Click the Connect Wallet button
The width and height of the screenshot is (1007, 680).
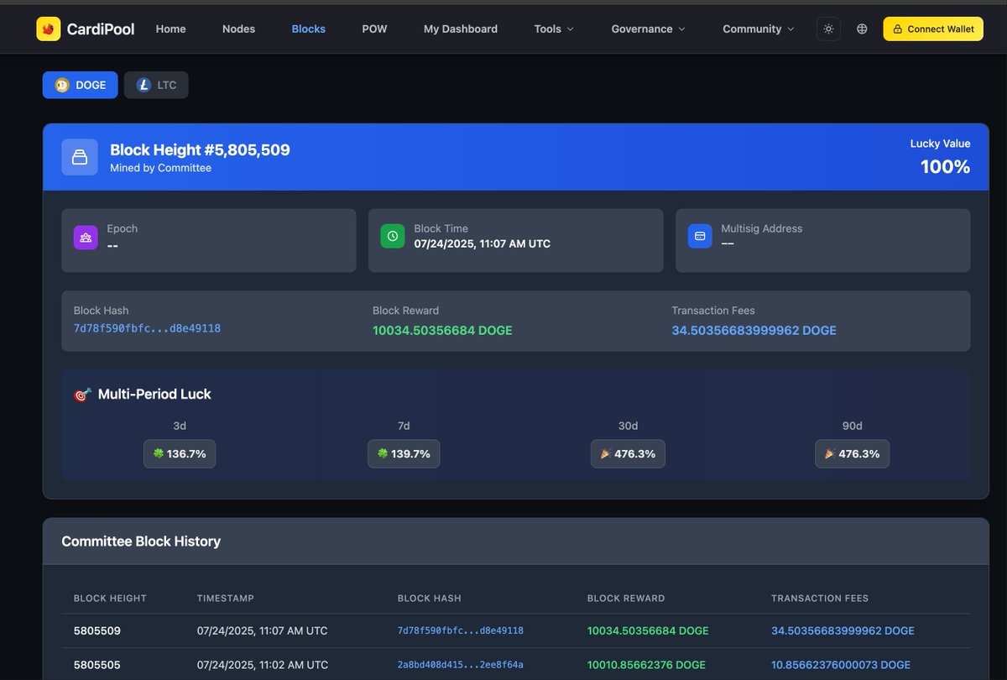click(933, 29)
